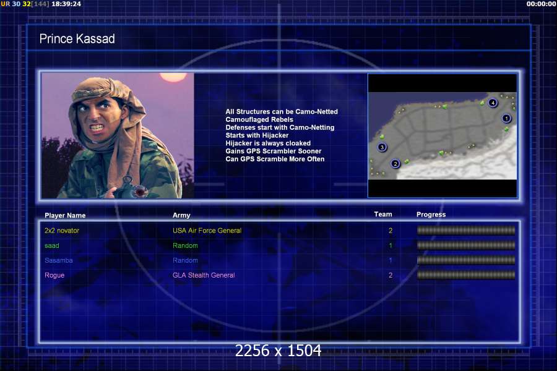Click the 18:39:24 clock readout
557x371 pixels.
(66, 4)
